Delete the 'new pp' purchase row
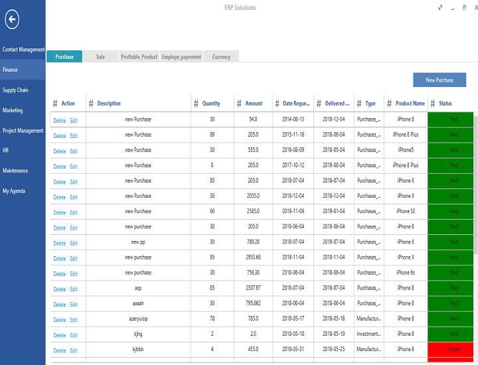This screenshot has width=478, height=365. coord(60,243)
